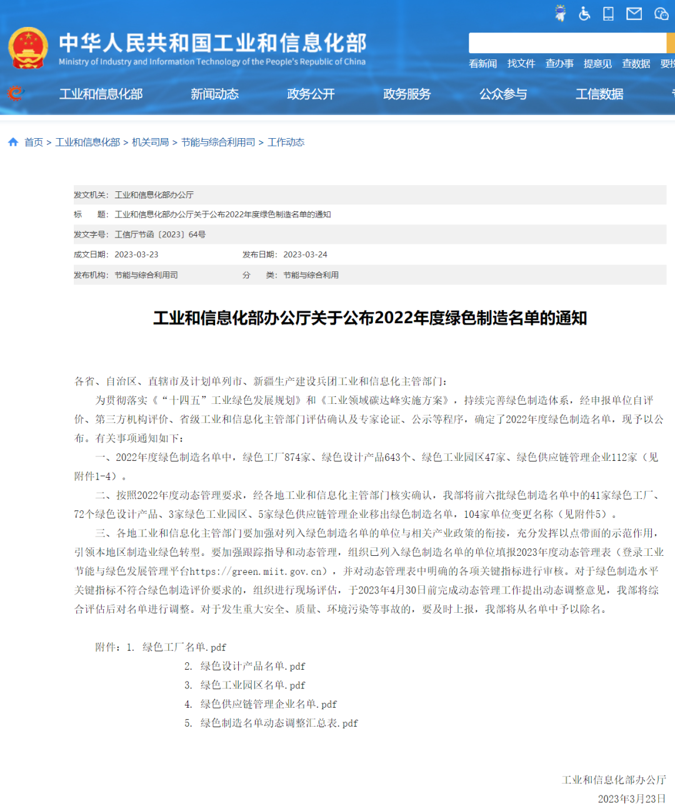
Task: Select 查数据 quick link
Action: [x=636, y=64]
